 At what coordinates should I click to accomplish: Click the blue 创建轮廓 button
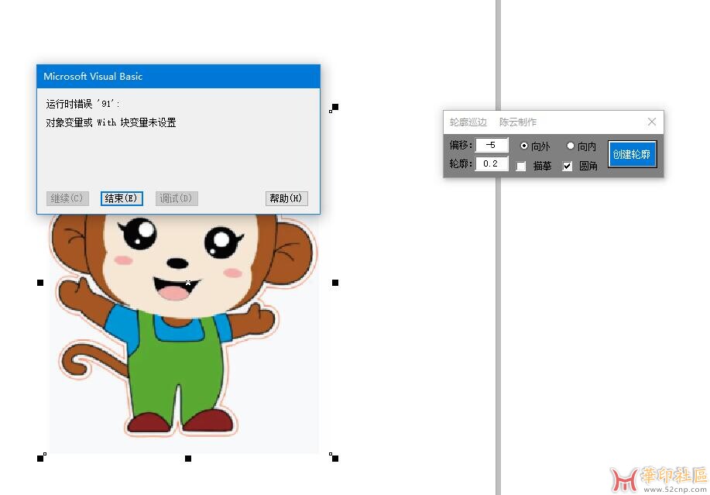pyautogui.click(x=632, y=154)
